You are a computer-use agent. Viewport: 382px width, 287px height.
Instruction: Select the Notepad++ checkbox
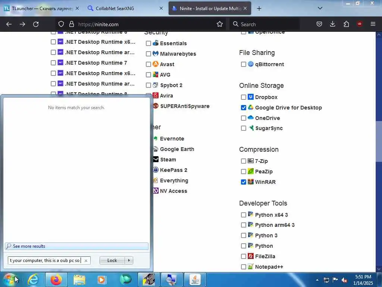(243, 267)
